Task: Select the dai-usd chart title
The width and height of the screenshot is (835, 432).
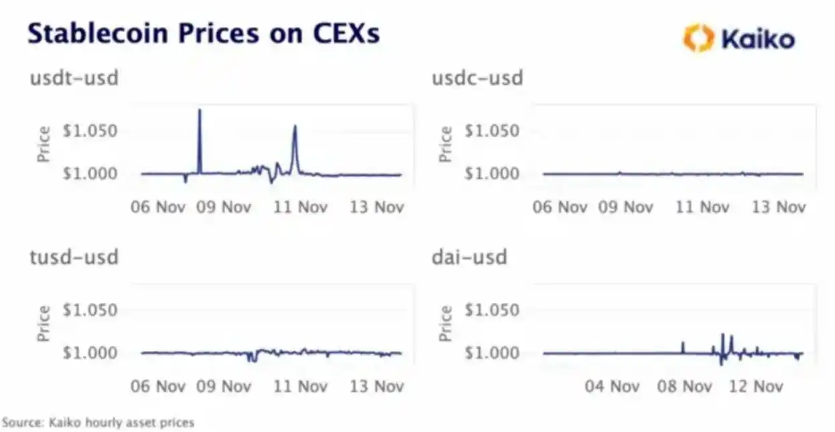Action: [469, 257]
